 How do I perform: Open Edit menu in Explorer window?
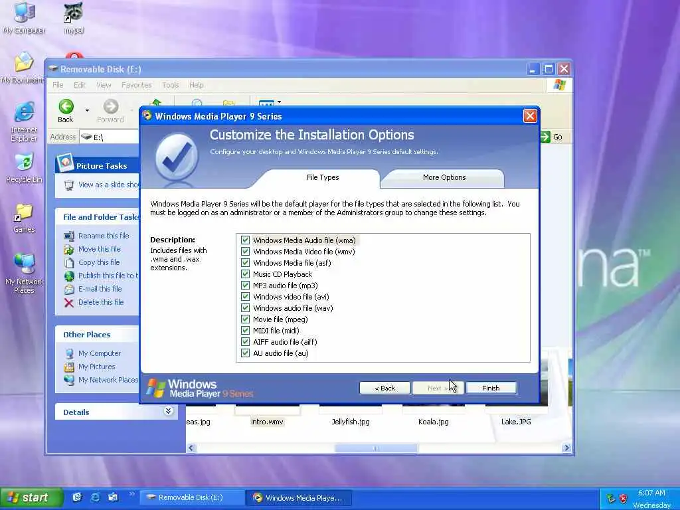coord(80,85)
